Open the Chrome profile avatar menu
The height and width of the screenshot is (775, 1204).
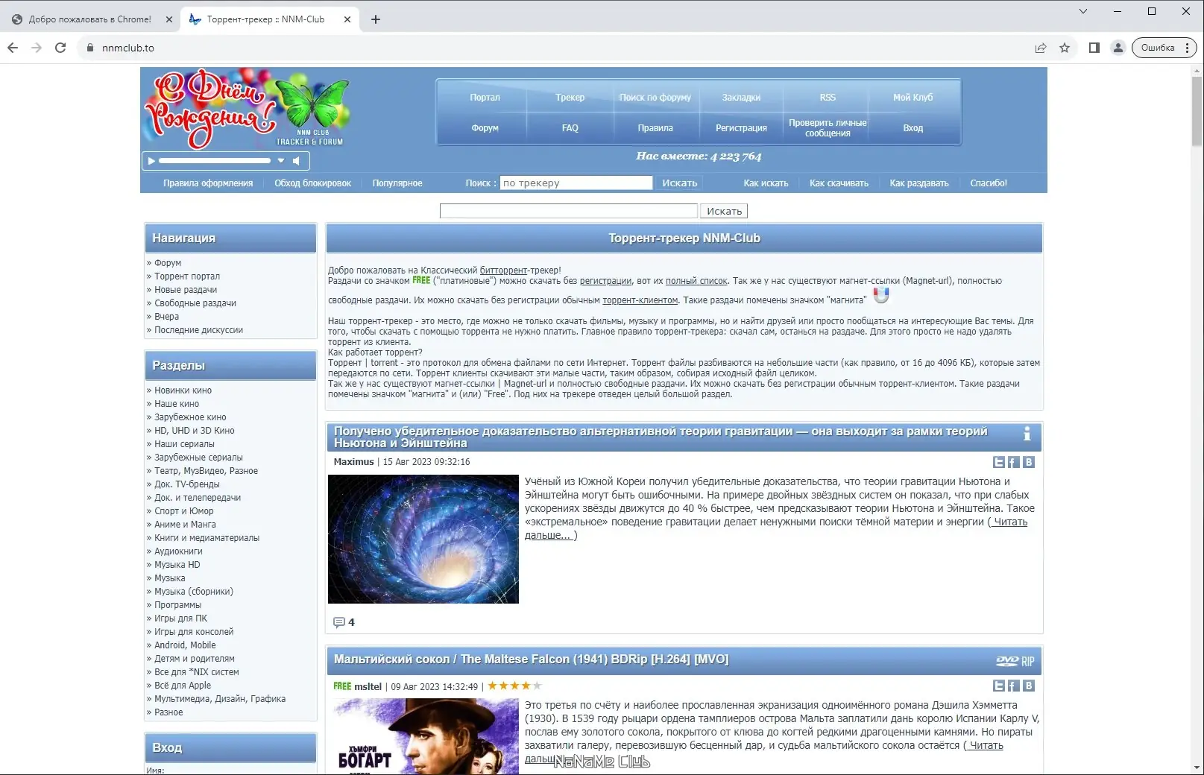point(1118,48)
